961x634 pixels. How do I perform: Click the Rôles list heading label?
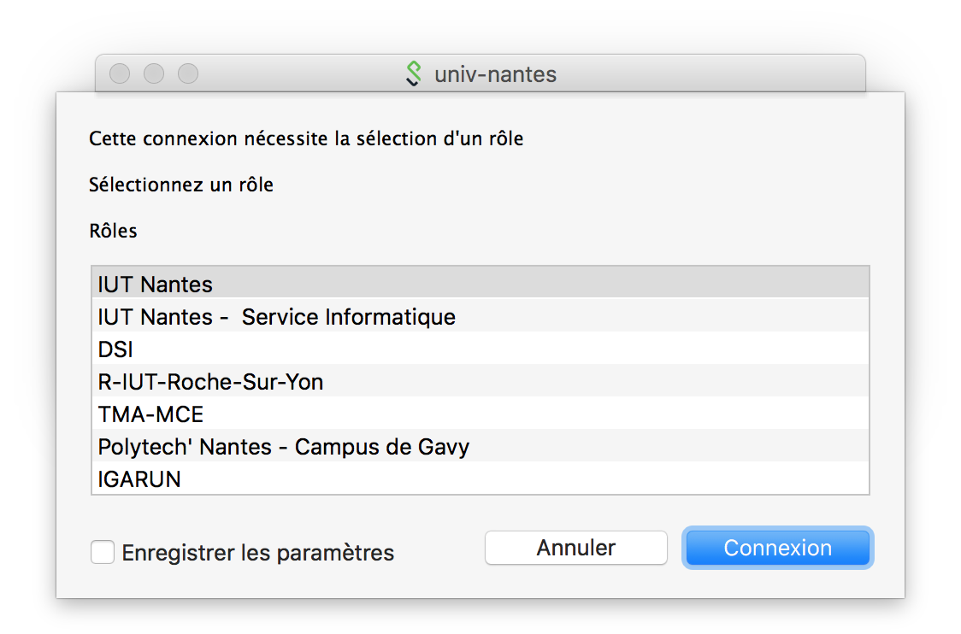[x=113, y=231]
